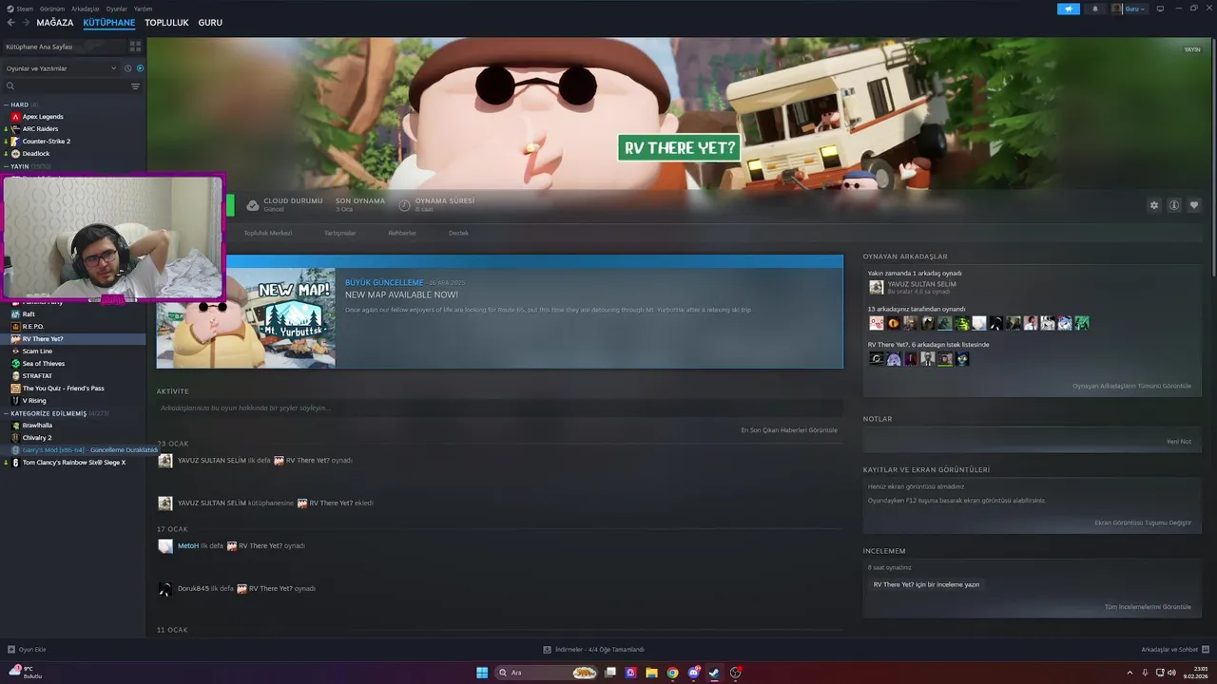
Task: Go to the GURU profile tab
Action: [210, 23]
